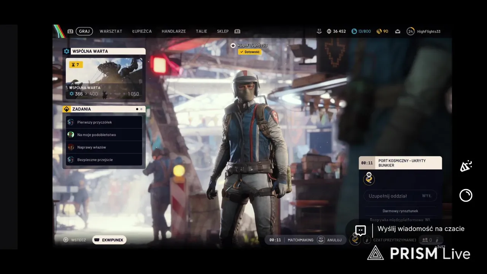Toggle Uzupełnij oddział squad fill
The width and height of the screenshot is (487, 274).
click(400, 196)
